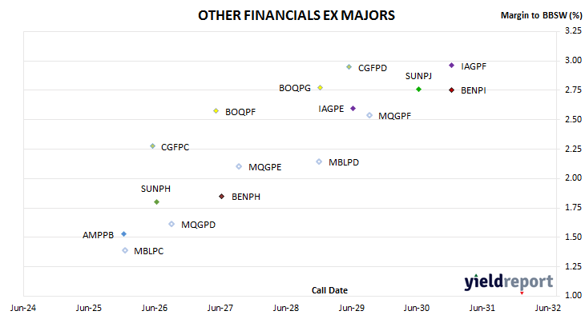Click the Call Date axis title
The height and width of the screenshot is (319, 585).
(x=329, y=290)
